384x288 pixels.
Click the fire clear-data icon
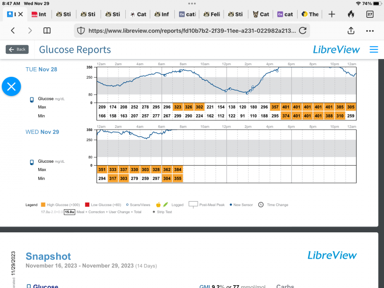click(x=351, y=14)
